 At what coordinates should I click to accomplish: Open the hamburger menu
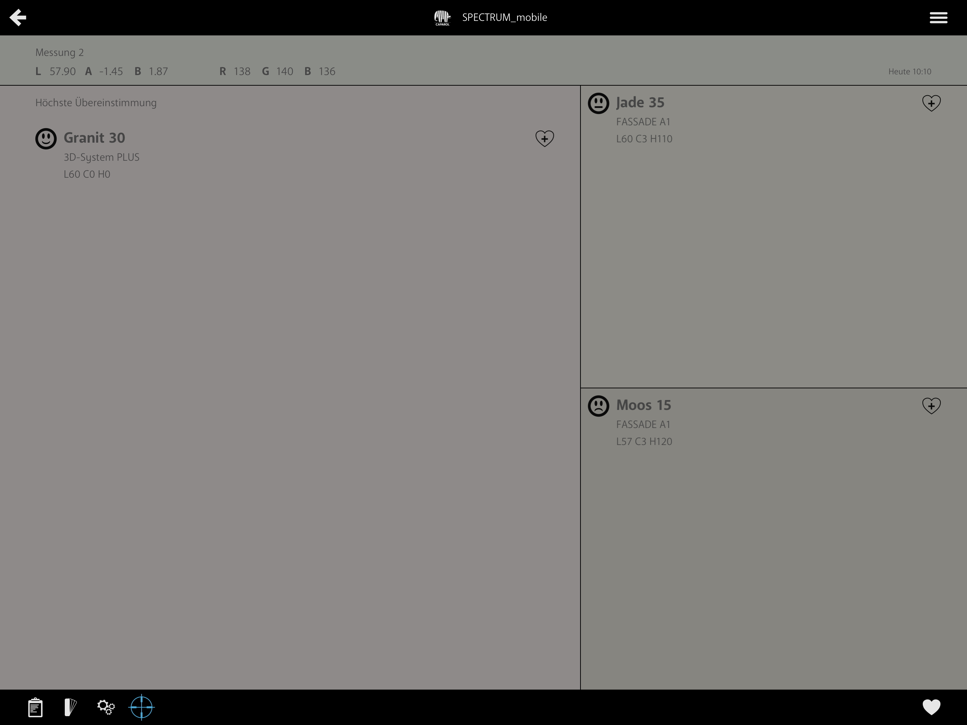pos(938,17)
